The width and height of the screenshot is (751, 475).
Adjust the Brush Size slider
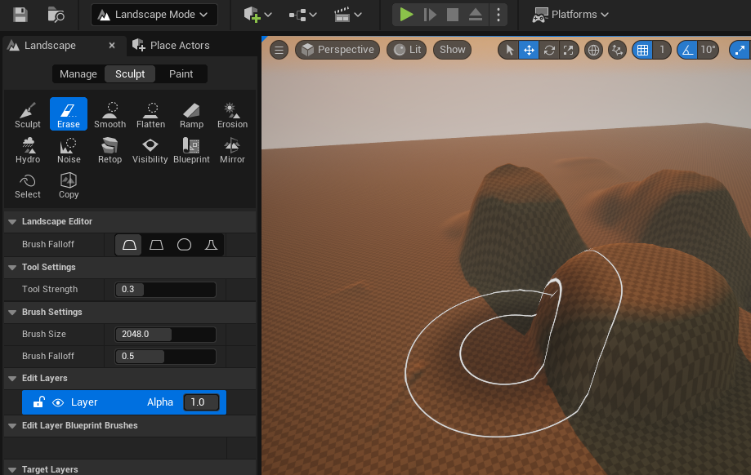pyautogui.click(x=165, y=335)
